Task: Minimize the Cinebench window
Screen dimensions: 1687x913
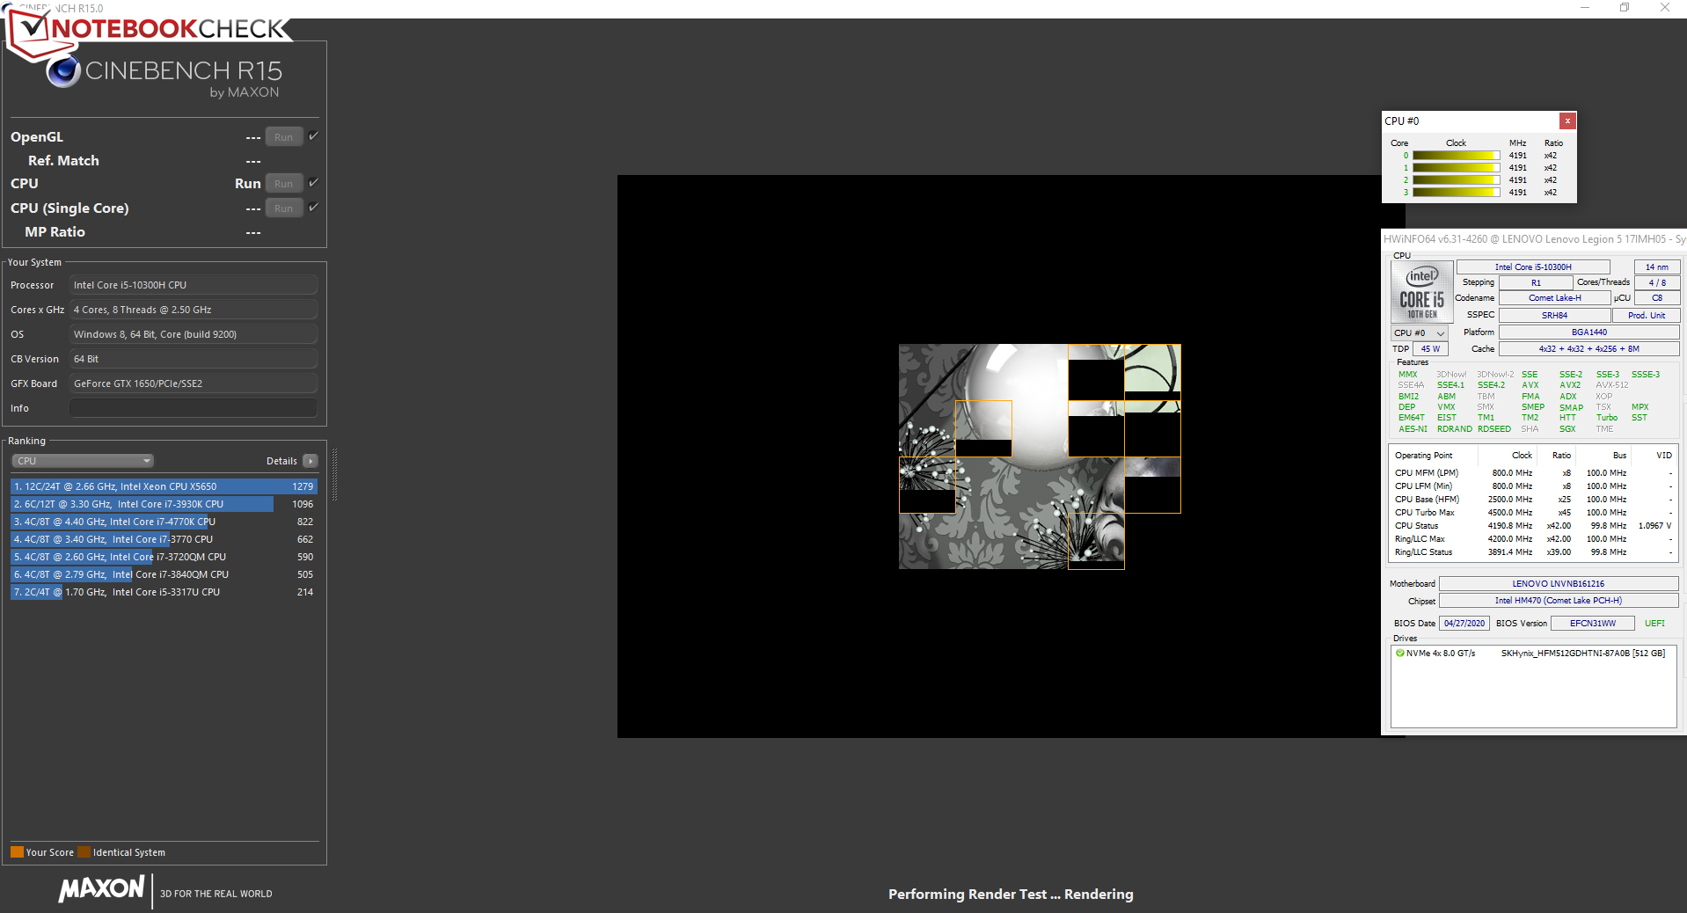Action: click(1585, 8)
